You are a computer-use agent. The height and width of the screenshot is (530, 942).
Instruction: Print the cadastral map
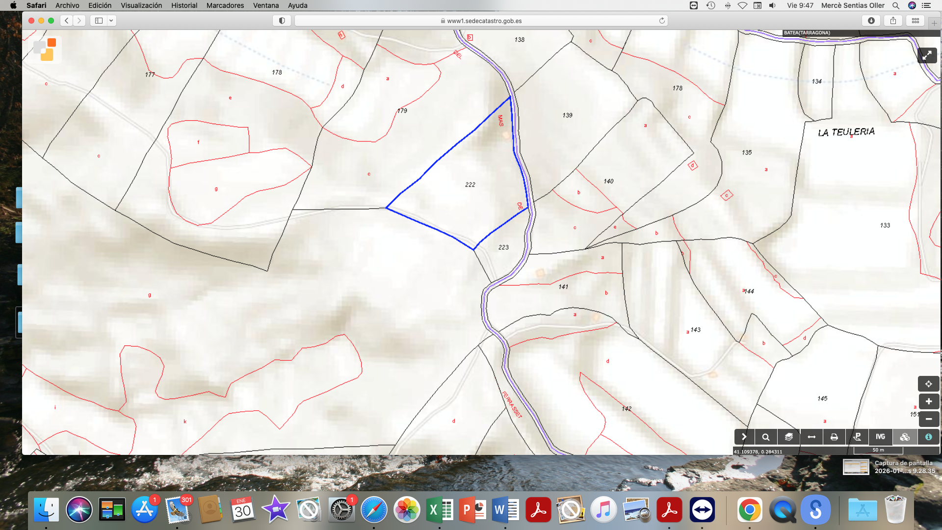[x=834, y=437]
